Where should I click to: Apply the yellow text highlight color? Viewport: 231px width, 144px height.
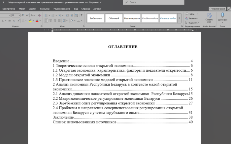point(30,20)
